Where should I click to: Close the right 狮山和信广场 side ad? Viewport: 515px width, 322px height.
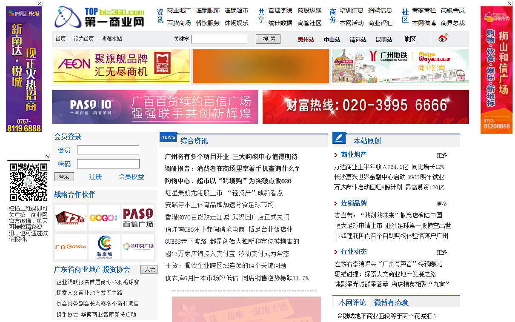pyautogui.click(x=510, y=3)
